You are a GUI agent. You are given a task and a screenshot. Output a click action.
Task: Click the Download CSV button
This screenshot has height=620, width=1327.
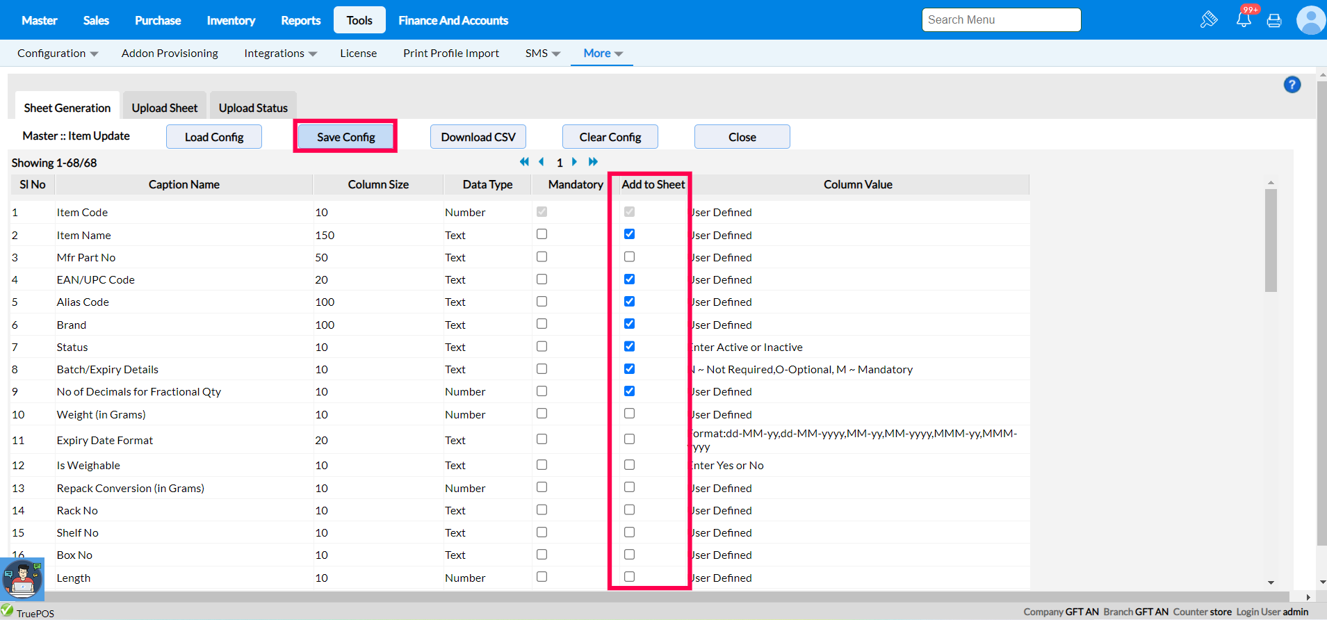478,137
